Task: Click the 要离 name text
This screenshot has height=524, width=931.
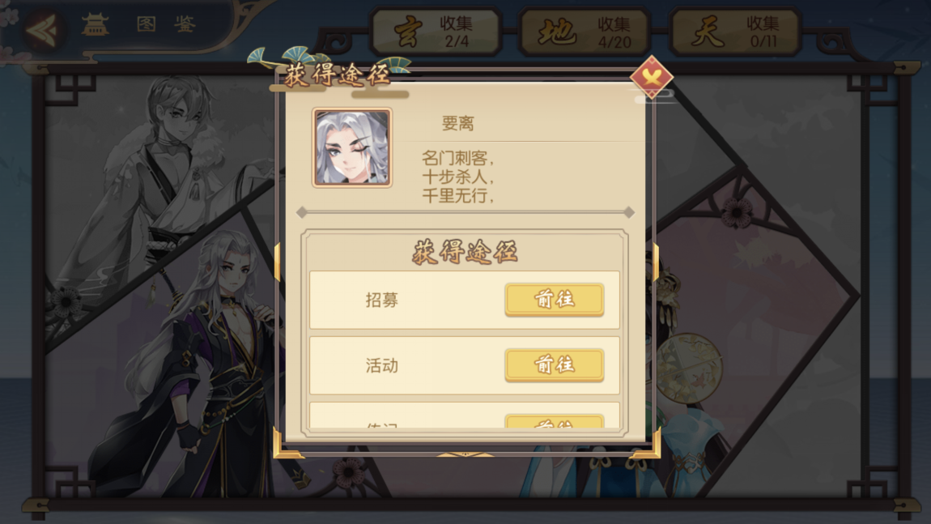Action: pyautogui.click(x=457, y=123)
